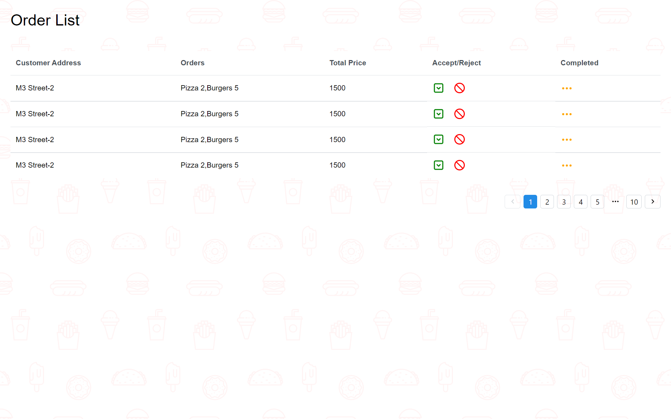
Task: Open fourth row's orange completed ellipsis
Action: (x=567, y=166)
